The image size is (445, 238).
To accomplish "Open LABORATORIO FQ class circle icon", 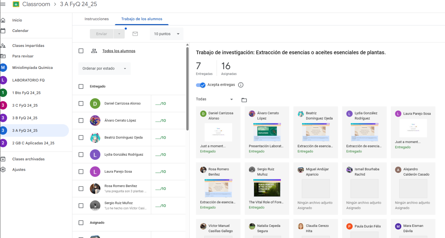I will pyautogui.click(x=3, y=80).
